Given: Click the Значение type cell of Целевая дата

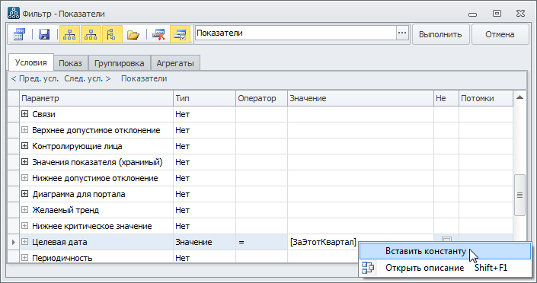Looking at the screenshot, I should click(x=204, y=242).
